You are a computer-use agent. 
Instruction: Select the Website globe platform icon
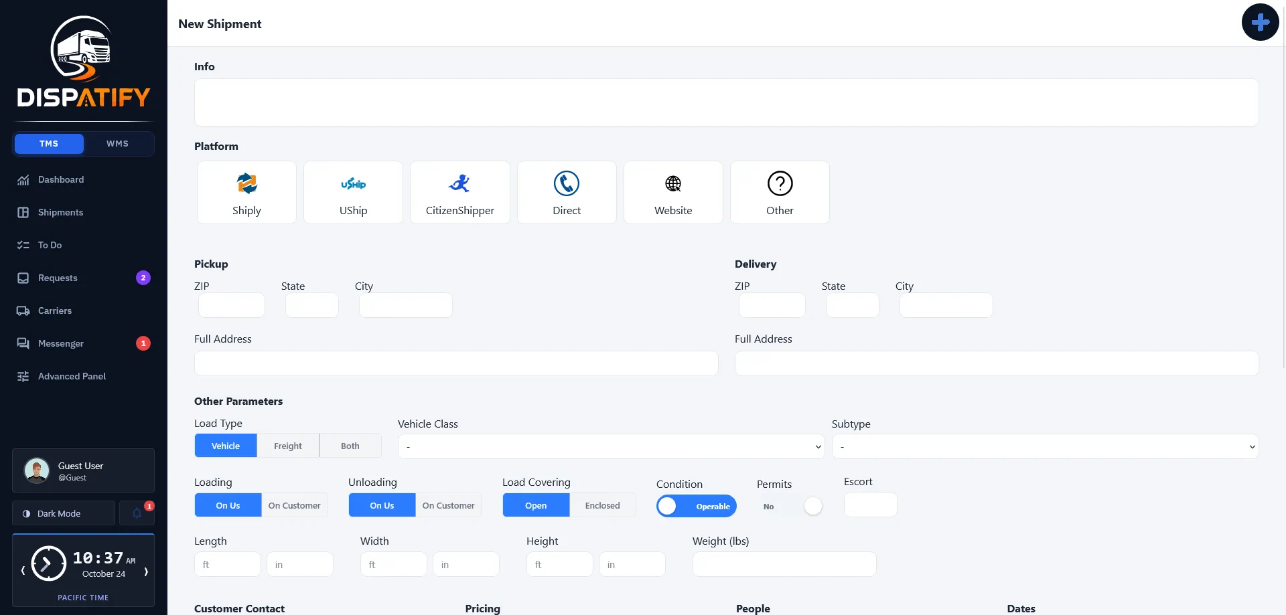coord(673,192)
